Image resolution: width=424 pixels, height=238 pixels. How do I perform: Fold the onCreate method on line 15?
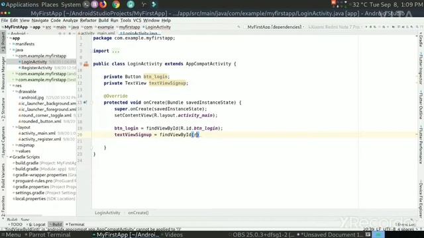pos(91,102)
